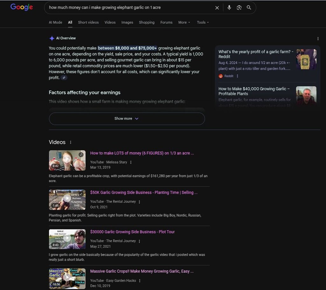Switch to the Images tab
Image resolution: width=326 pixels, height=290 pixels.
click(x=127, y=23)
